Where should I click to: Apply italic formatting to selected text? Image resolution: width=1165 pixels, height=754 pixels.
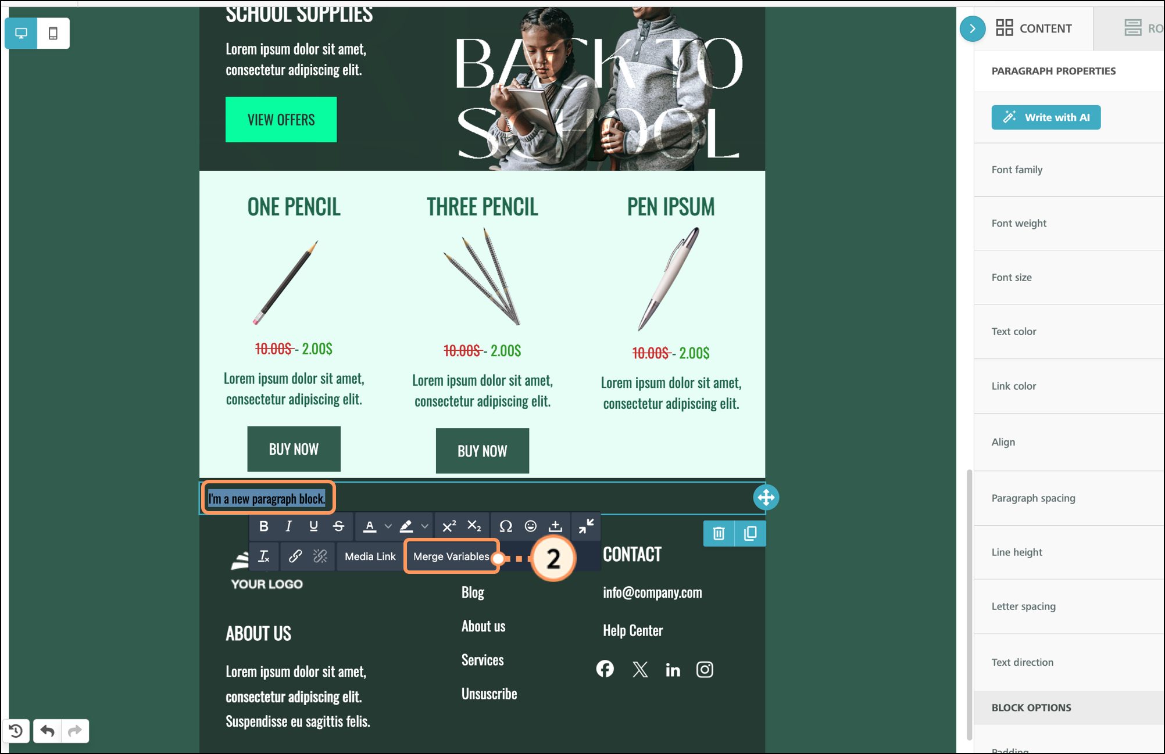(x=288, y=526)
